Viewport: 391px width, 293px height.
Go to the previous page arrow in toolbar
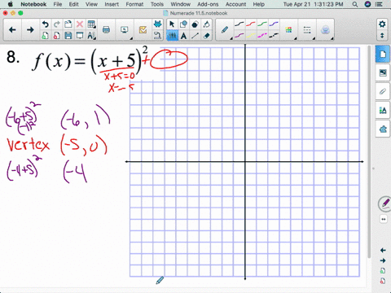12,30
